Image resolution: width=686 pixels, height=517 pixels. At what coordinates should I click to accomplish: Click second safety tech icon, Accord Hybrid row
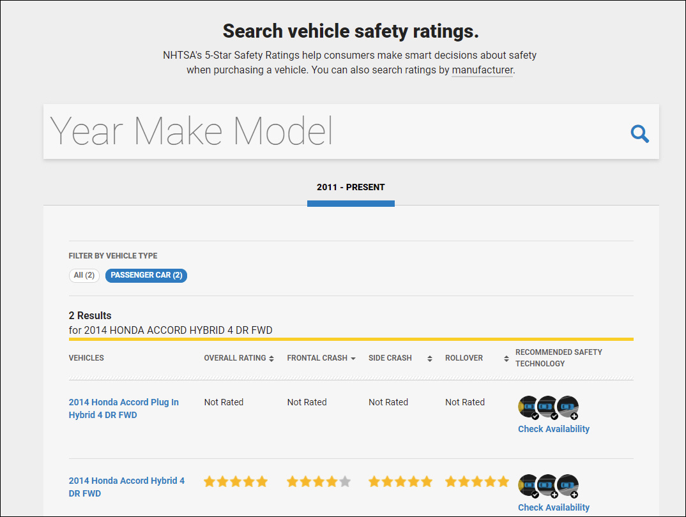[x=547, y=486]
